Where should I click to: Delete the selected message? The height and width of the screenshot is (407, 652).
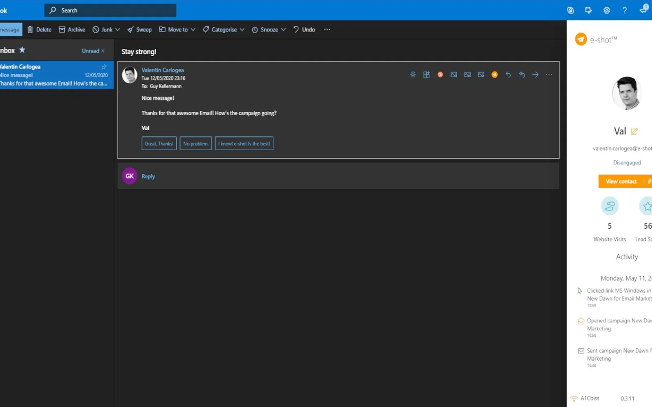39,30
